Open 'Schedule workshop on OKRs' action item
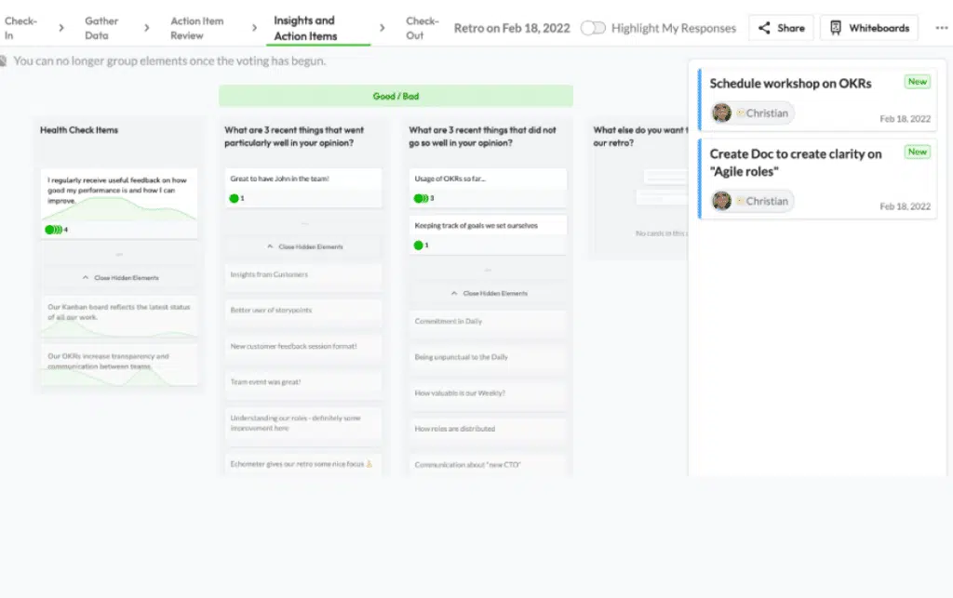This screenshot has height=598, width=953. point(817,100)
